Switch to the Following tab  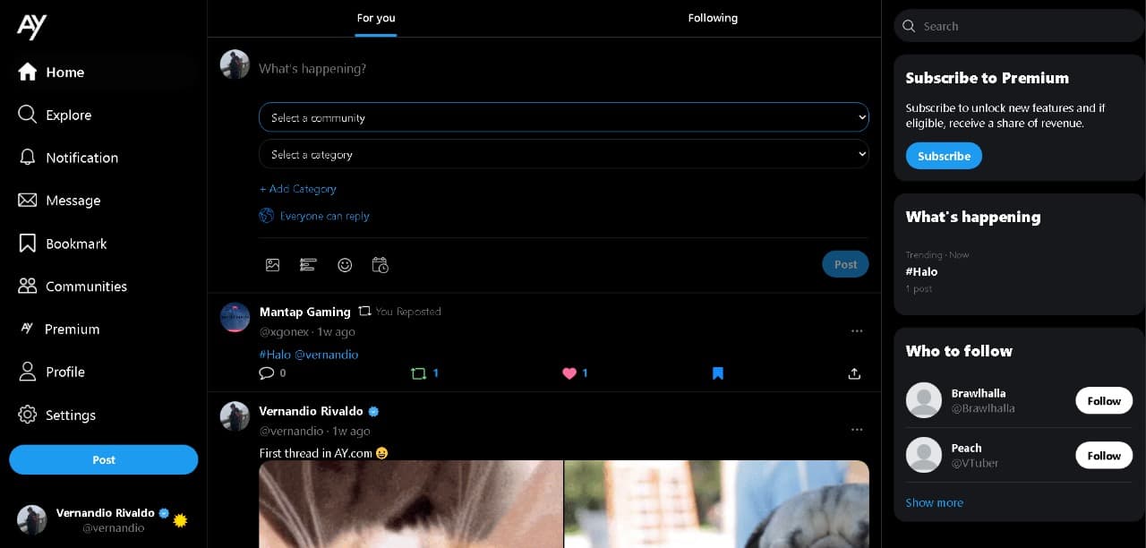tap(713, 18)
